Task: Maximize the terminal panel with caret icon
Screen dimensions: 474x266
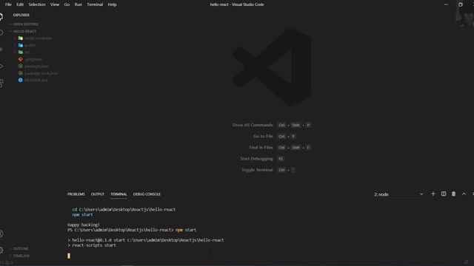Action: [x=464, y=194]
